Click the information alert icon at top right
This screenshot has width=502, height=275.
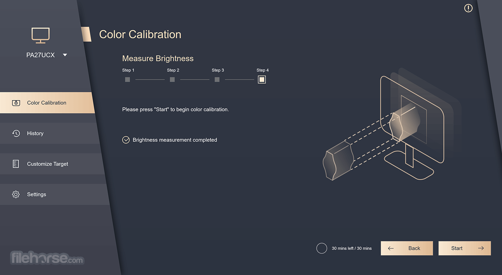point(468,8)
